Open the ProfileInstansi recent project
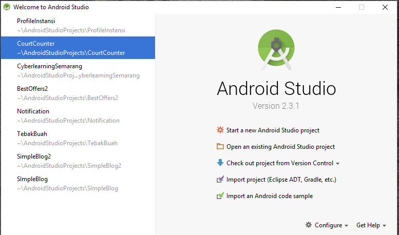Image resolution: width=399 pixels, height=235 pixels. pyautogui.click(x=78, y=26)
